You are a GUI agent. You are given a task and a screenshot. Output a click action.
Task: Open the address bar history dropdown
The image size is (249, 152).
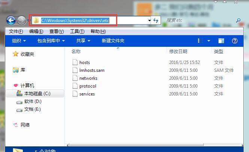coord(149,20)
